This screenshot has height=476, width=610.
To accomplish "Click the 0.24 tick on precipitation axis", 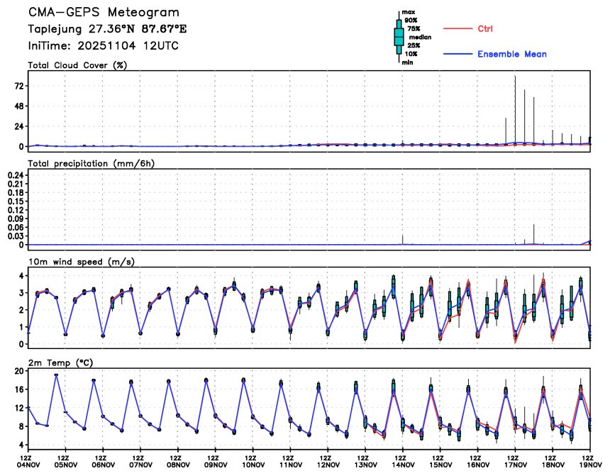I will [x=13, y=175].
